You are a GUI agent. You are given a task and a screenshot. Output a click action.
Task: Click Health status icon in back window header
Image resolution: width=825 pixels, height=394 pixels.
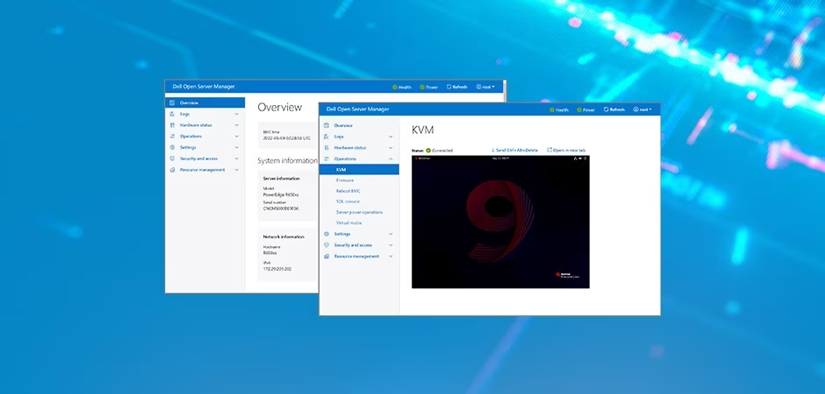395,87
